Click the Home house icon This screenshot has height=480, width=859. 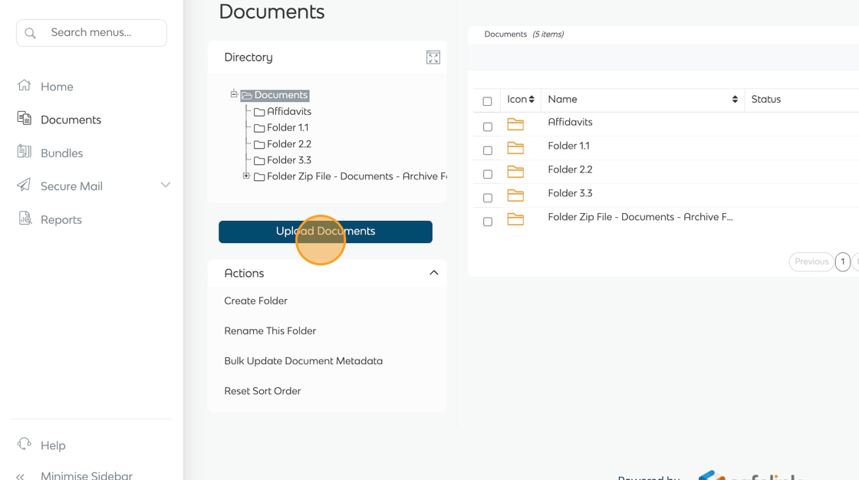24,85
